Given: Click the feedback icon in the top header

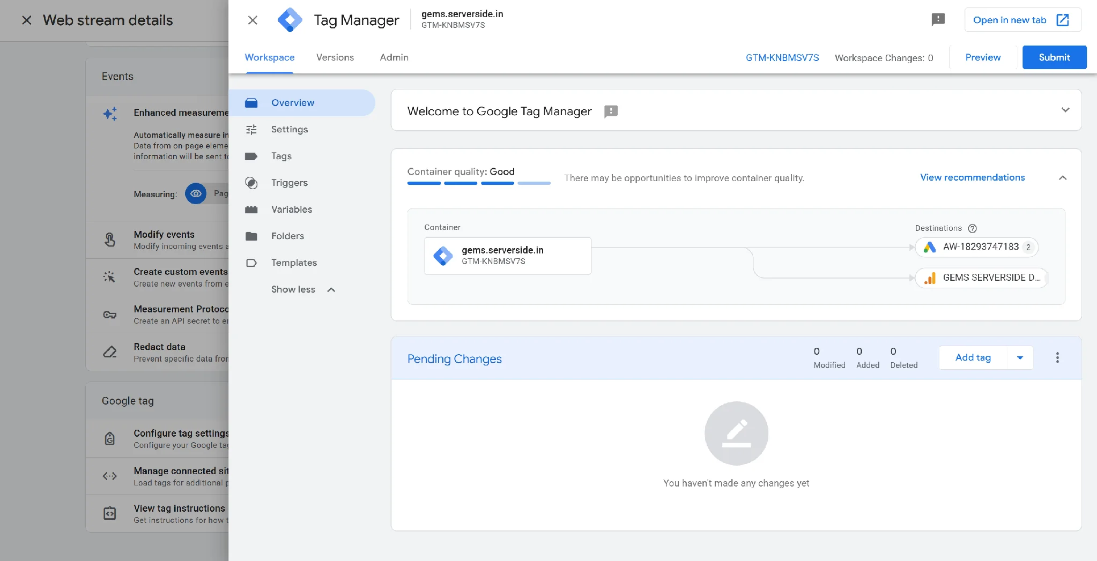Looking at the screenshot, I should [x=938, y=20].
